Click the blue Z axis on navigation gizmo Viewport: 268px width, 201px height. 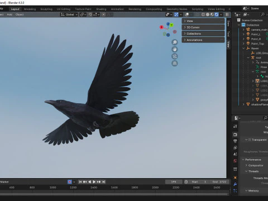pos(168,24)
